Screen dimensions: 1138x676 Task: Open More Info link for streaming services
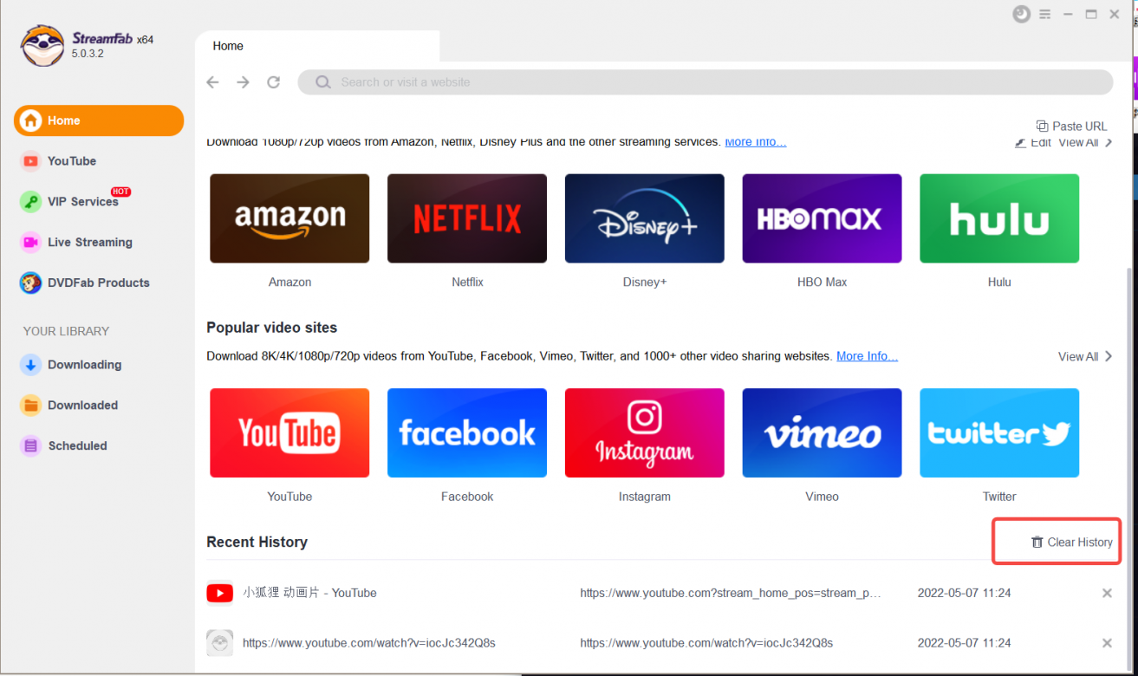click(756, 142)
